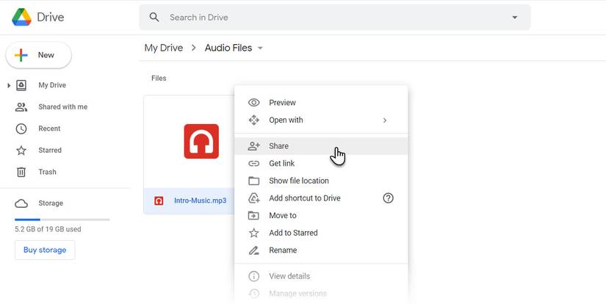Click the storage usage bar
The height and width of the screenshot is (304, 606).
click(x=62, y=220)
